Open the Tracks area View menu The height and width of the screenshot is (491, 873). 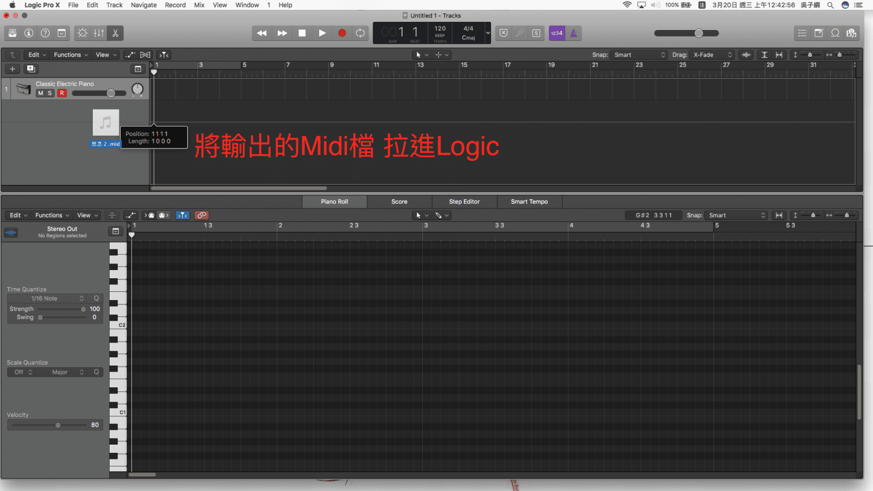point(106,55)
